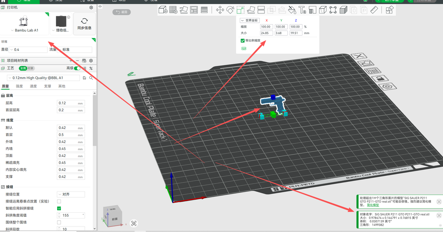Click the Add object cube icon

click(163, 10)
